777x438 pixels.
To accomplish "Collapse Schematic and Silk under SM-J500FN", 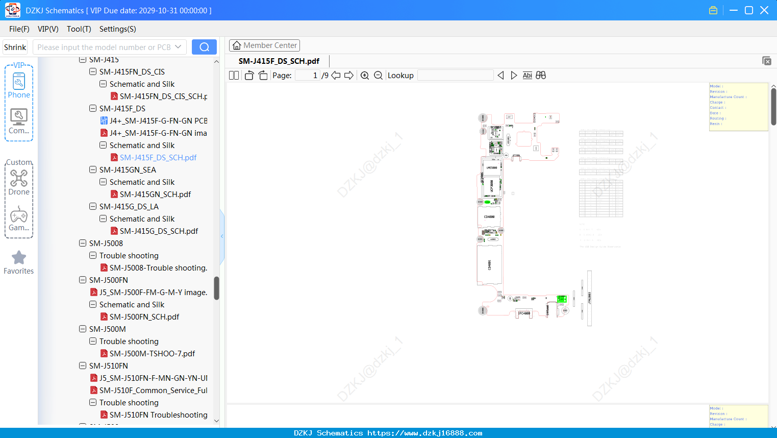I will [x=93, y=305].
